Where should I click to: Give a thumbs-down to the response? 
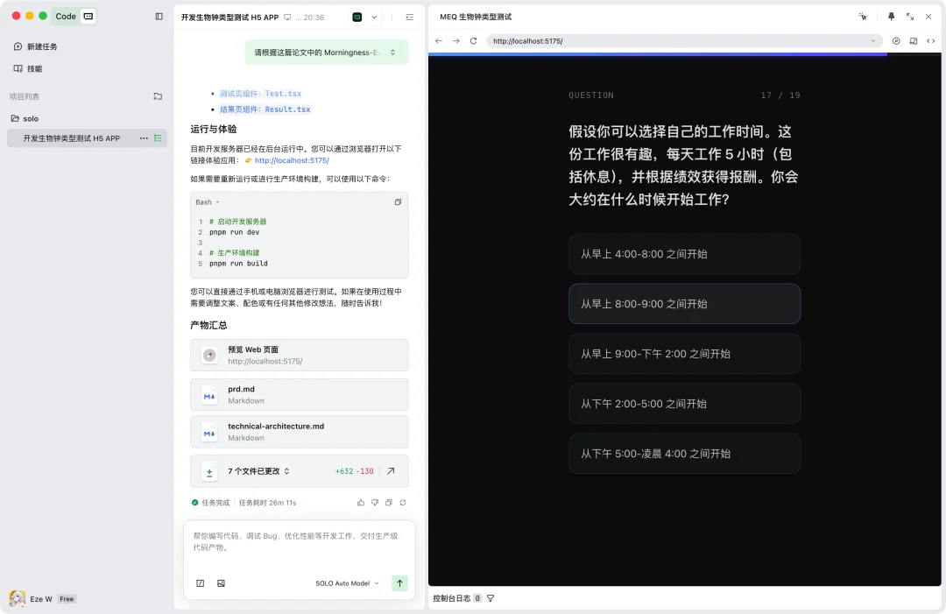[x=376, y=502]
